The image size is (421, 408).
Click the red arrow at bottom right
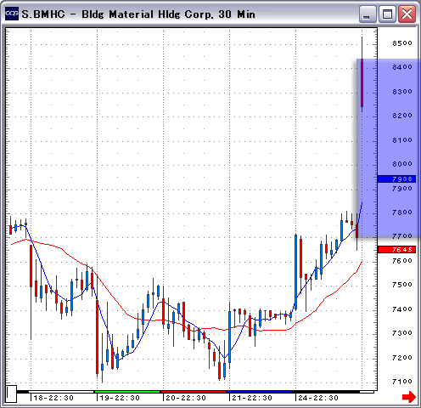(x=409, y=396)
